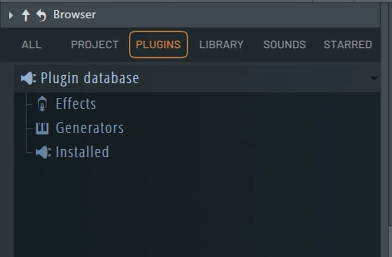Open the Installed folder

[82, 152]
